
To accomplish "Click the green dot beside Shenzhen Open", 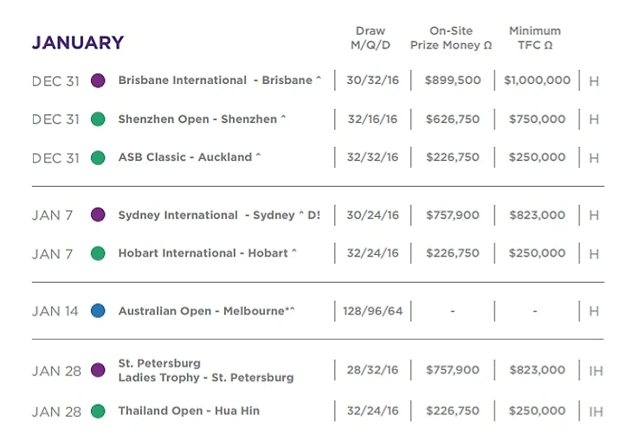I will point(99,119).
